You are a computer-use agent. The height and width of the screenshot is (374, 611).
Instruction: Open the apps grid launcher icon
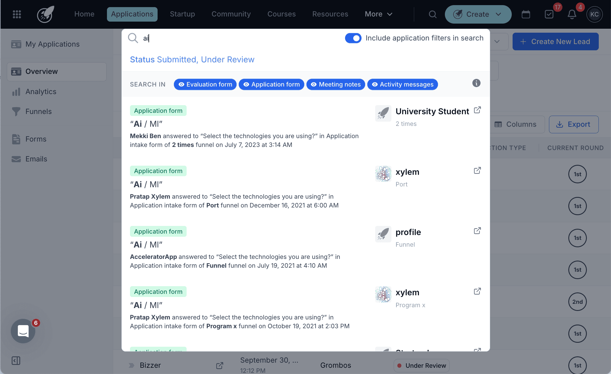tap(17, 14)
